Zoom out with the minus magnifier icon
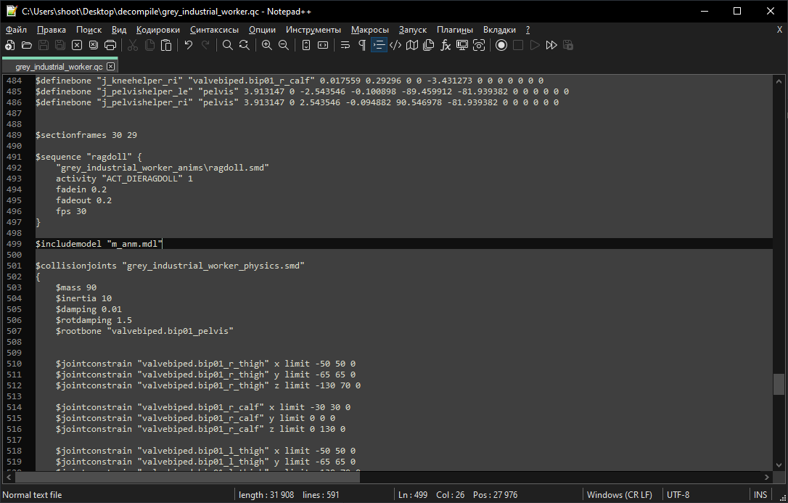The width and height of the screenshot is (788, 503). pos(284,45)
